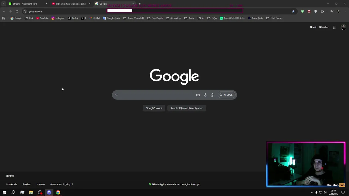The image size is (349, 196).
Task: Click the Google'da Ara button
Action: tap(154, 108)
